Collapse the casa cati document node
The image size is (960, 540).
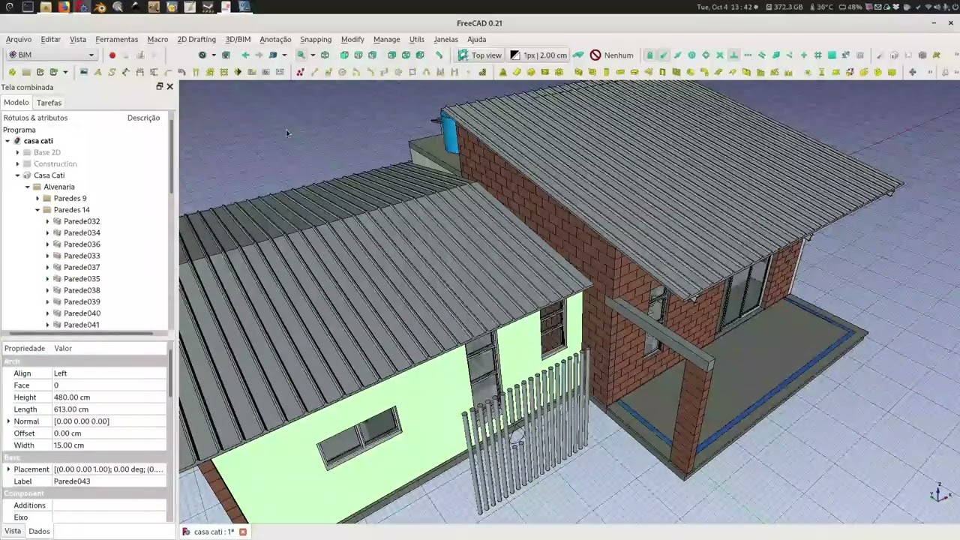coord(7,141)
